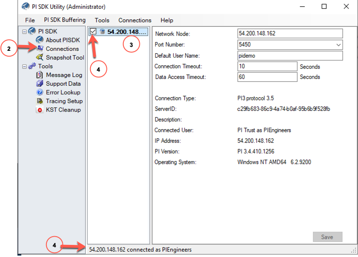Open the Port Number dropdown
Viewport: 358px width, 257px height.
tap(338, 45)
